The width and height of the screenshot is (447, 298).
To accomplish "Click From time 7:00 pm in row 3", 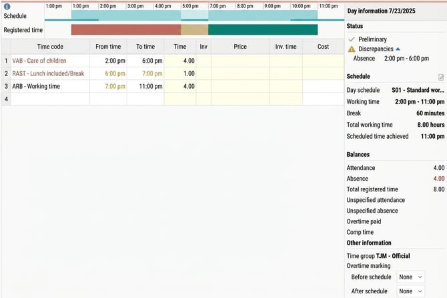I will pyautogui.click(x=115, y=86).
